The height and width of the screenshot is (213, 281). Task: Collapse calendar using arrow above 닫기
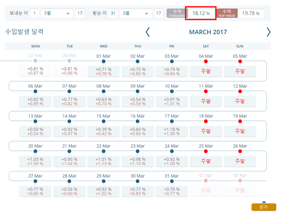pyautogui.click(x=263, y=201)
